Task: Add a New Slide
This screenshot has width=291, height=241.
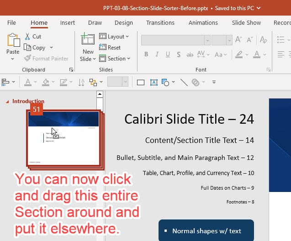Action: click(x=88, y=38)
